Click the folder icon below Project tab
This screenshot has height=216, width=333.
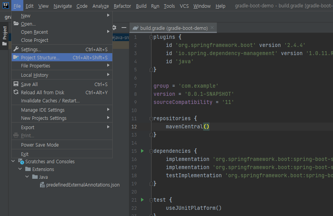tap(4, 44)
